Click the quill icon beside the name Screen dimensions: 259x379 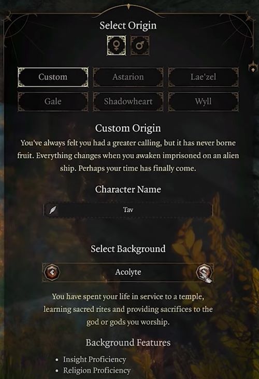52,210
